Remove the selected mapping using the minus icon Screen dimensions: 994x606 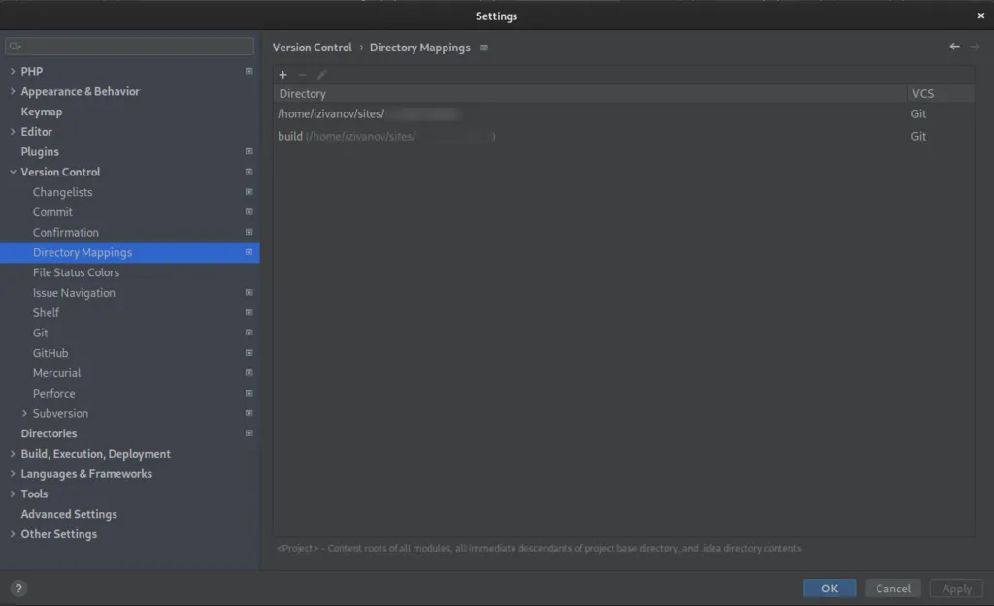point(302,75)
